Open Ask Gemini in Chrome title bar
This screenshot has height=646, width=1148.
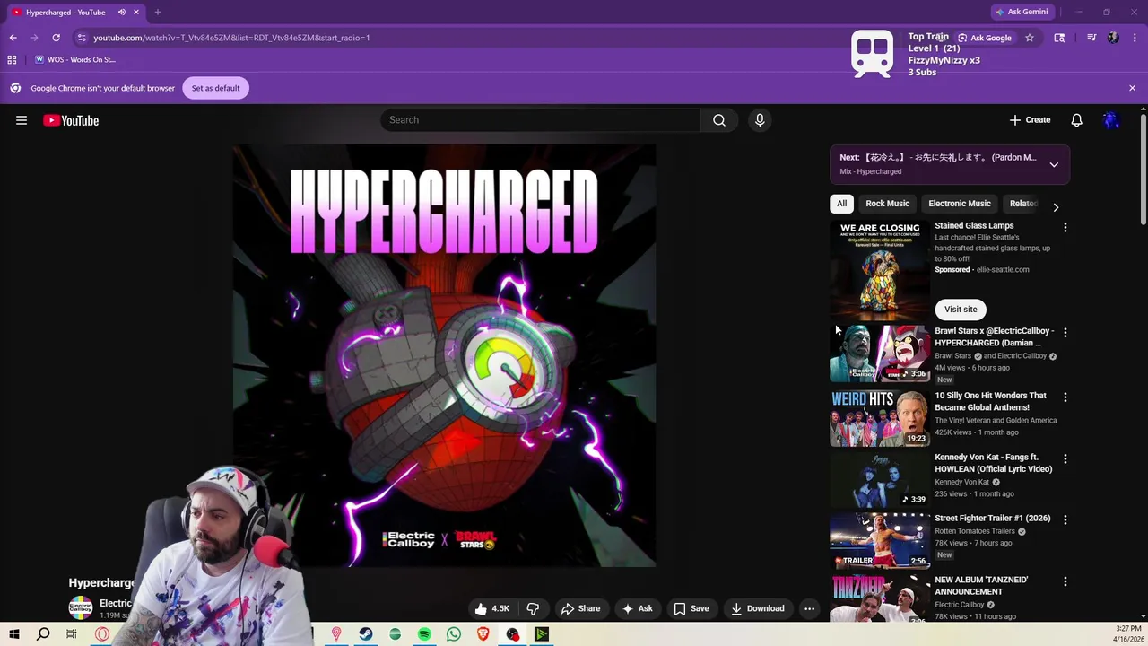click(x=1022, y=13)
